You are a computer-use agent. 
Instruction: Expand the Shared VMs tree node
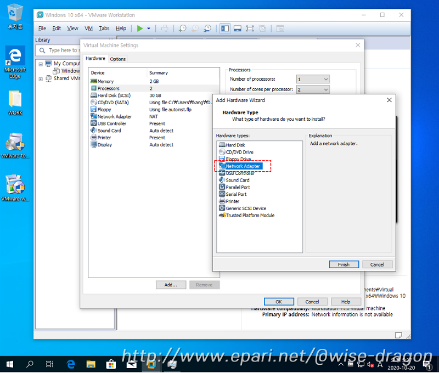(41, 79)
